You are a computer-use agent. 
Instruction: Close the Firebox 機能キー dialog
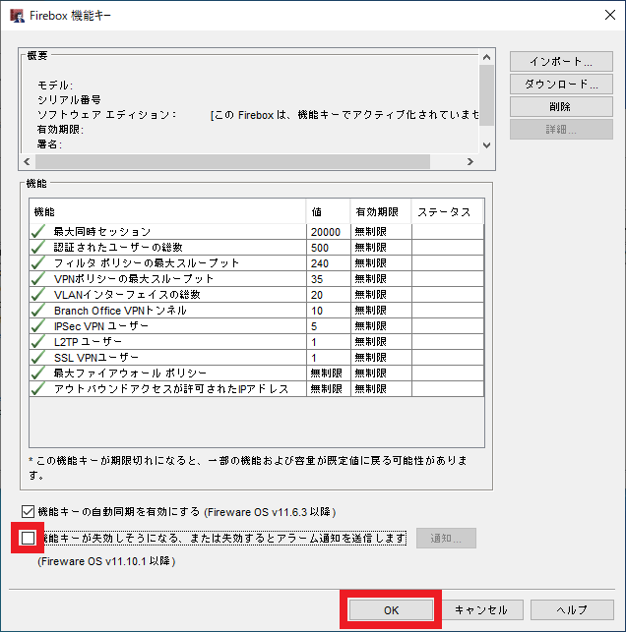point(610,15)
